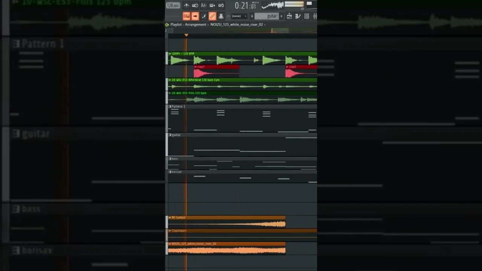Click the orange playhead marker on the timeline
Viewport: 482px width, 271px height.
(x=186, y=35)
